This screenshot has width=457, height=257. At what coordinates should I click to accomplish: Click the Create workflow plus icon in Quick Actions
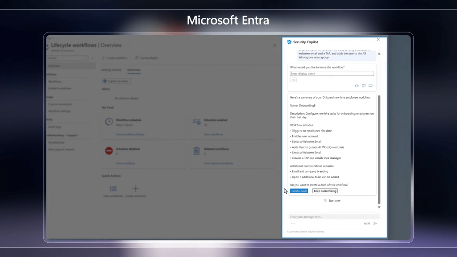click(136, 189)
